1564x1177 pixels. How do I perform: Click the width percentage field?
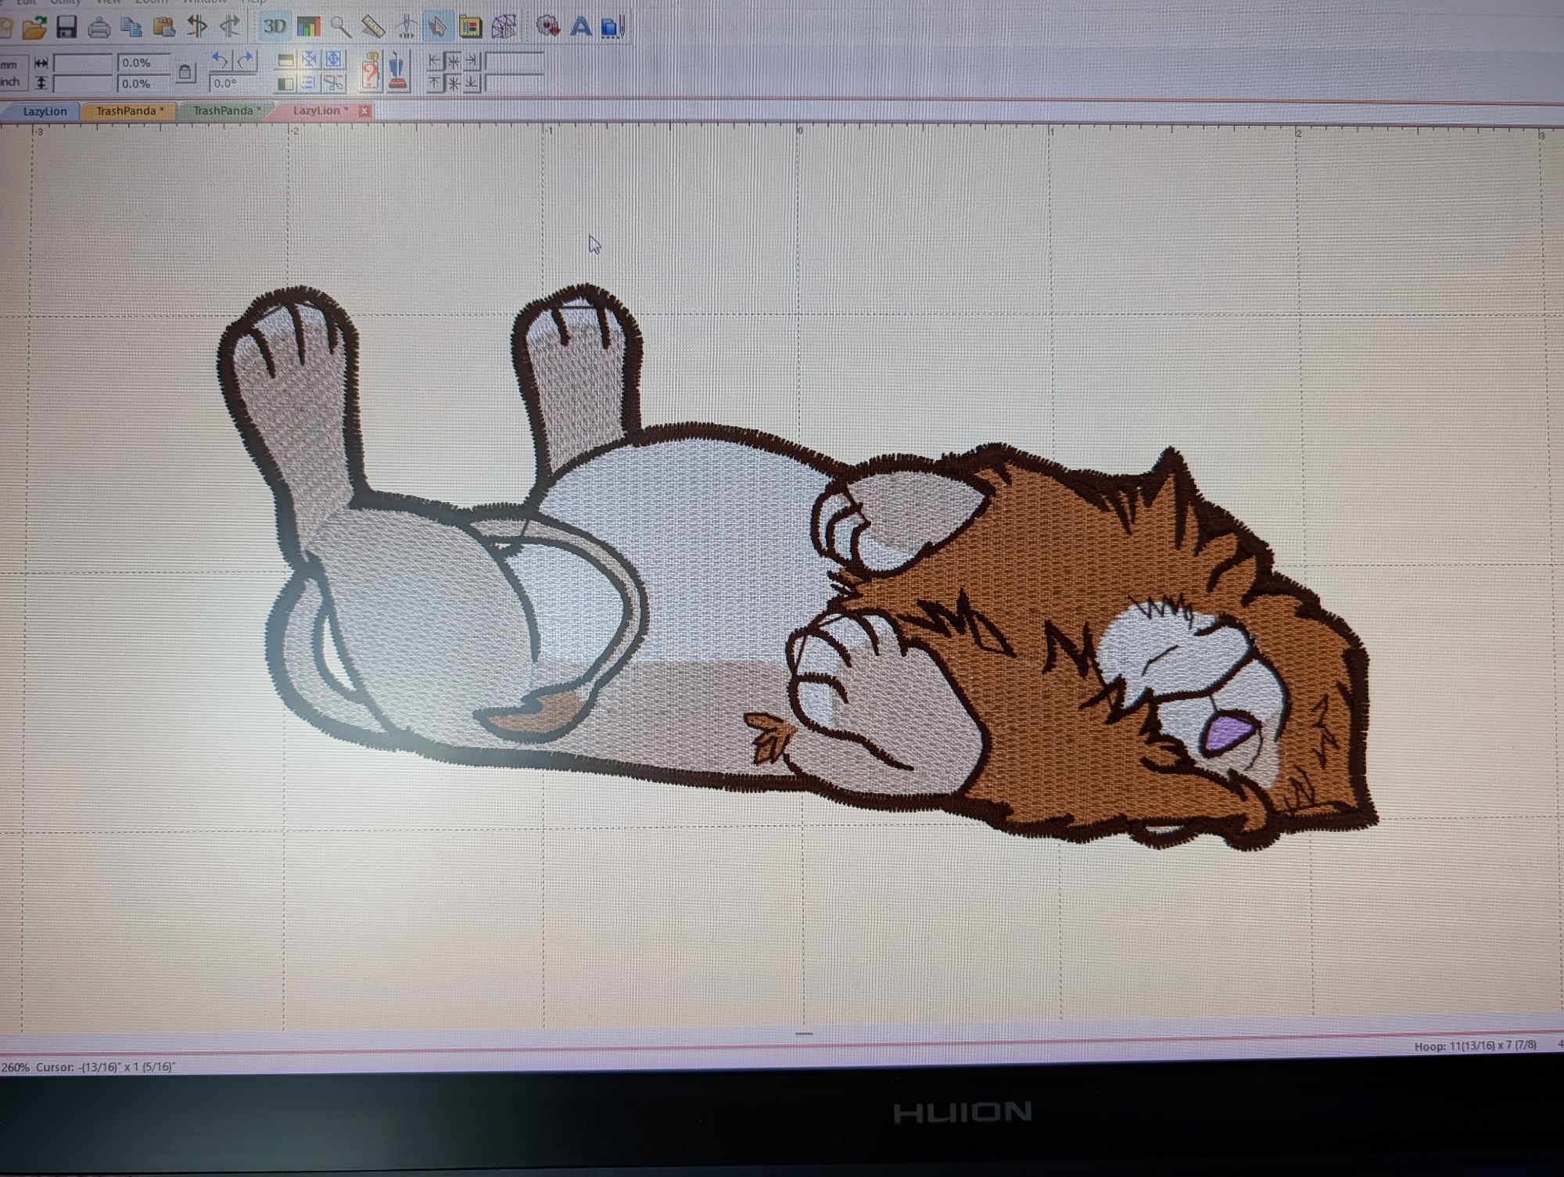pyautogui.click(x=142, y=63)
